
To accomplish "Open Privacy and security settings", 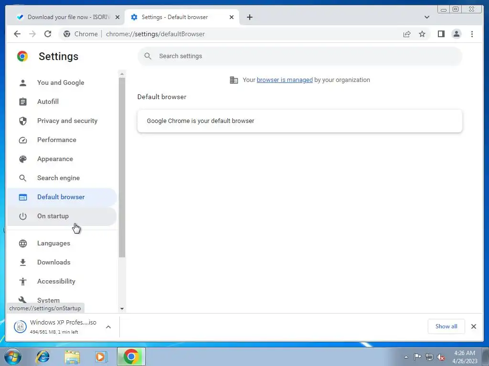I will tap(62, 121).
